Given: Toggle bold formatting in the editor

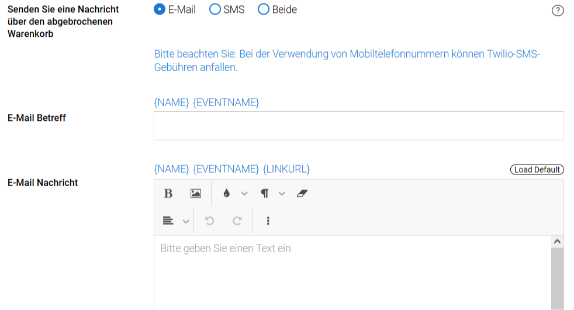Looking at the screenshot, I should (x=168, y=193).
